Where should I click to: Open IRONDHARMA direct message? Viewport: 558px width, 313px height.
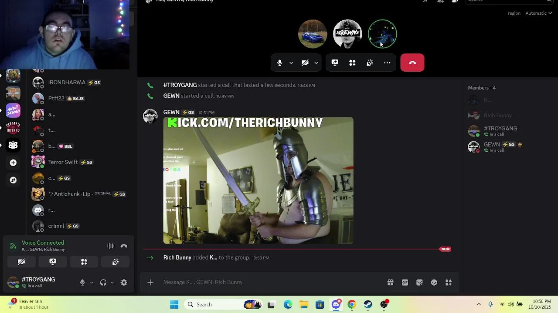pos(81,83)
